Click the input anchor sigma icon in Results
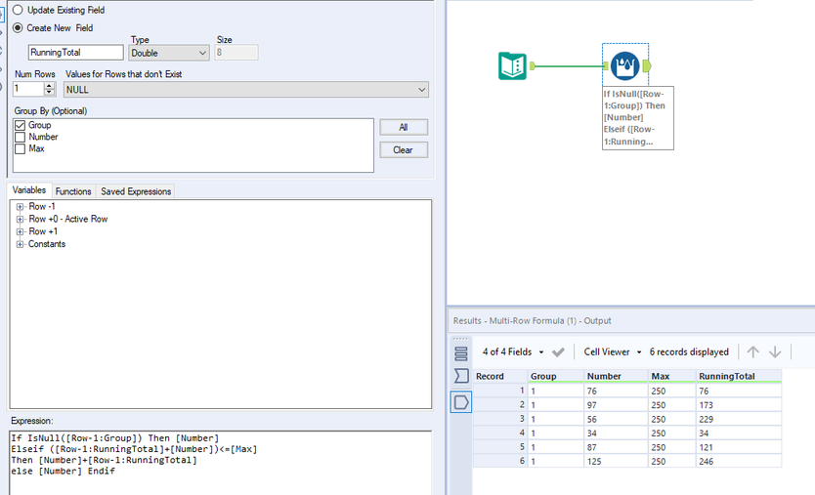 coord(461,376)
